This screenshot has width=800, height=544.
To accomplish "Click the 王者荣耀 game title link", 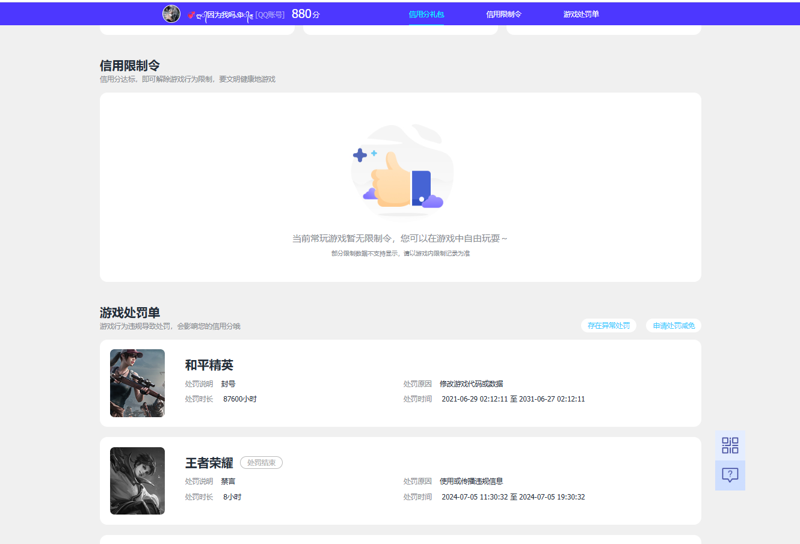I will pyautogui.click(x=209, y=462).
